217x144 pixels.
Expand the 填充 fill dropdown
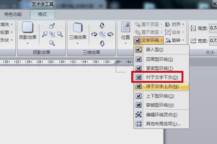12,24
